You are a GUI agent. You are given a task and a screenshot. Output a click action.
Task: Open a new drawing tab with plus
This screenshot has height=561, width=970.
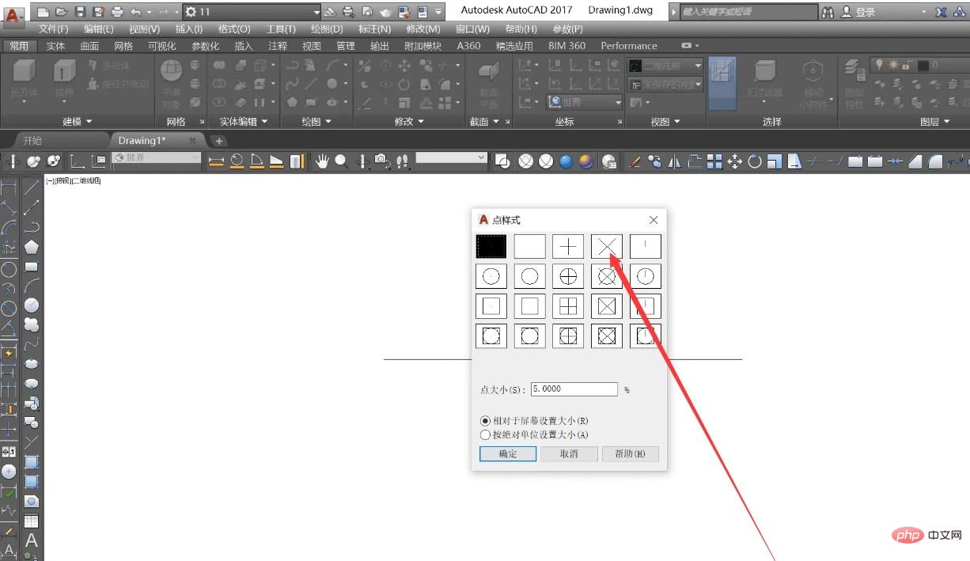(219, 141)
